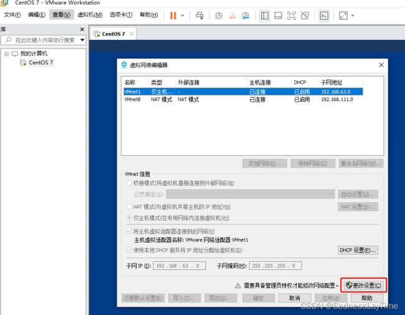
Task: Select 我的计算机 in the library tree
Action: coord(34,54)
